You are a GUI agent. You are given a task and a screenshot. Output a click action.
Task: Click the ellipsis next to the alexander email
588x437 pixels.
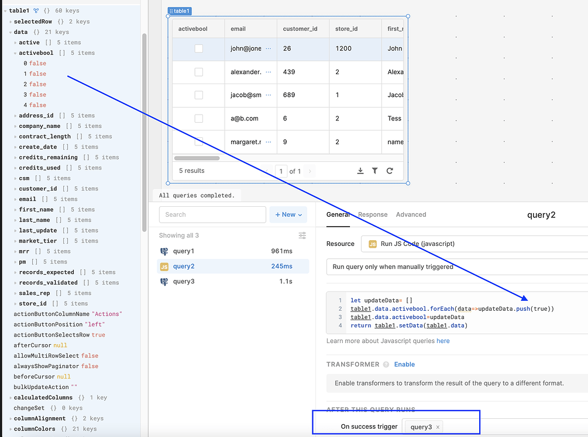coord(268,72)
